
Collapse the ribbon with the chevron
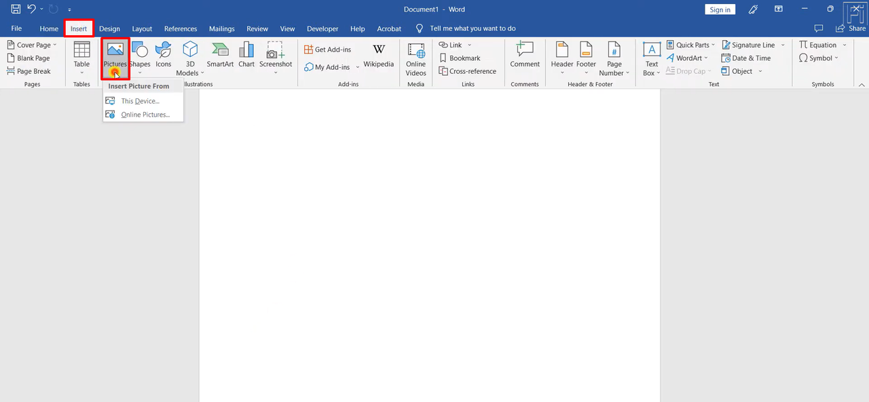862,84
